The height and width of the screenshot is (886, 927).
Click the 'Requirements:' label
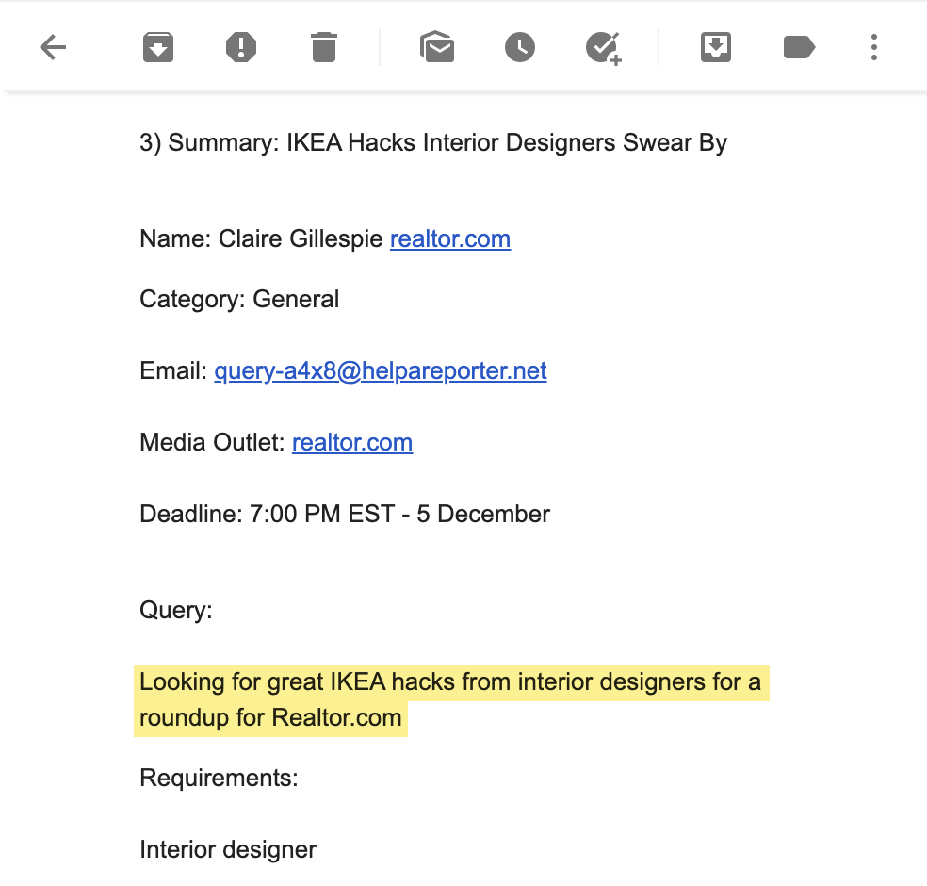(219, 779)
